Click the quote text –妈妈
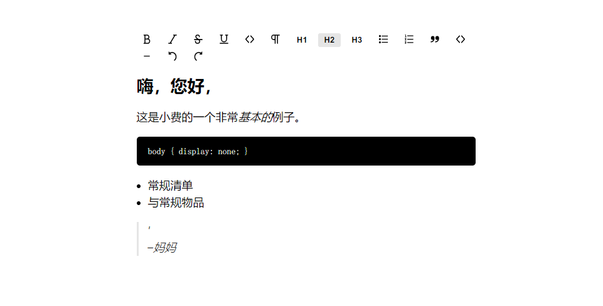This screenshot has height=306, width=603. pyautogui.click(x=162, y=248)
